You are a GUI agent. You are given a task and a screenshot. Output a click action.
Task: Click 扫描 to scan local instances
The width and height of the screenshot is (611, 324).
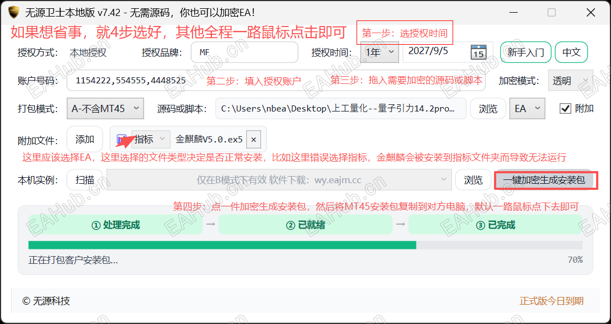(x=84, y=180)
